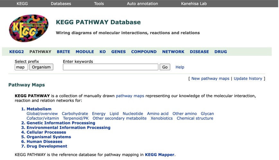
Task: Switch to the COMPOUND tab
Action: pos(144,52)
